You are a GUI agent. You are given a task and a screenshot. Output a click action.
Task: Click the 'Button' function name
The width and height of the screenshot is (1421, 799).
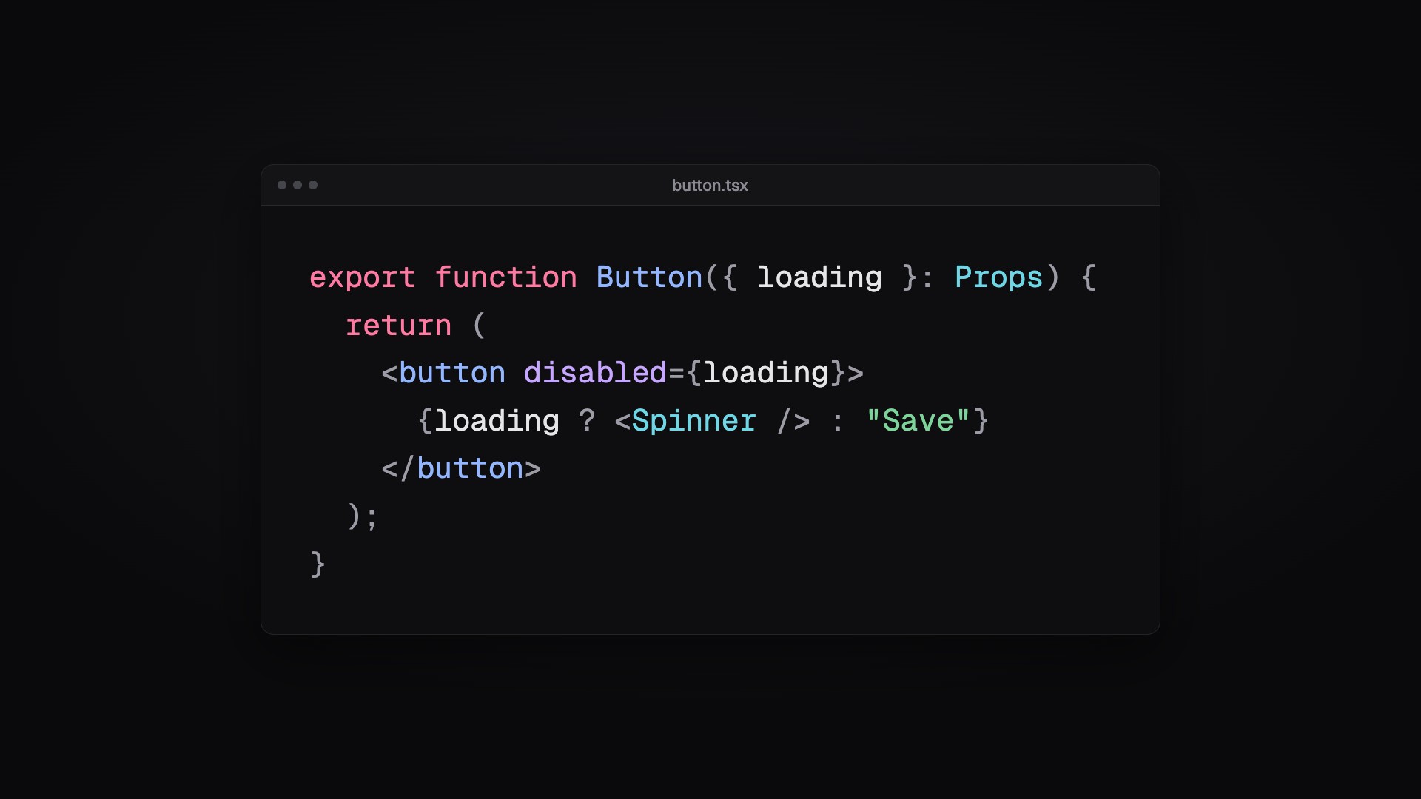pos(649,277)
